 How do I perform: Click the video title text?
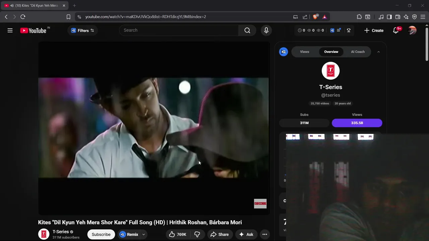coord(140,222)
